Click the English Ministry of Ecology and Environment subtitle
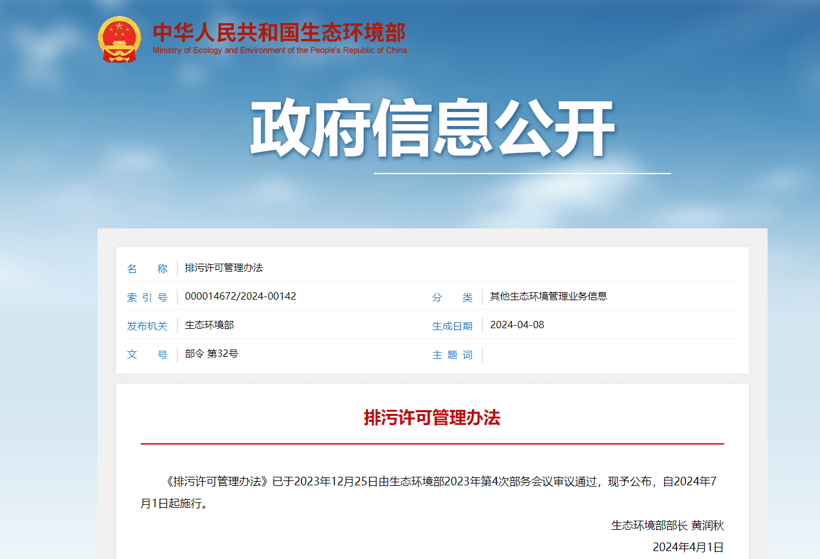Image resolution: width=820 pixels, height=559 pixels. pyautogui.click(x=280, y=51)
